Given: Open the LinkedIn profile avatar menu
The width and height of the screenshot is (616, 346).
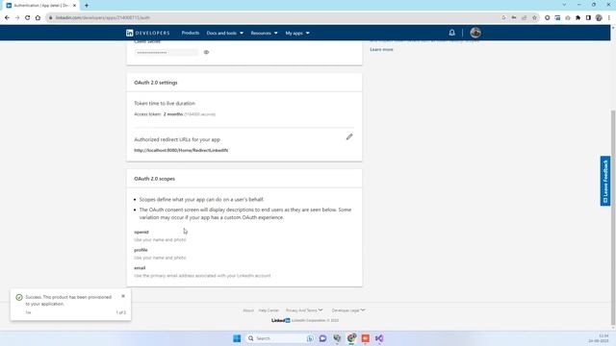Looking at the screenshot, I should point(475,33).
